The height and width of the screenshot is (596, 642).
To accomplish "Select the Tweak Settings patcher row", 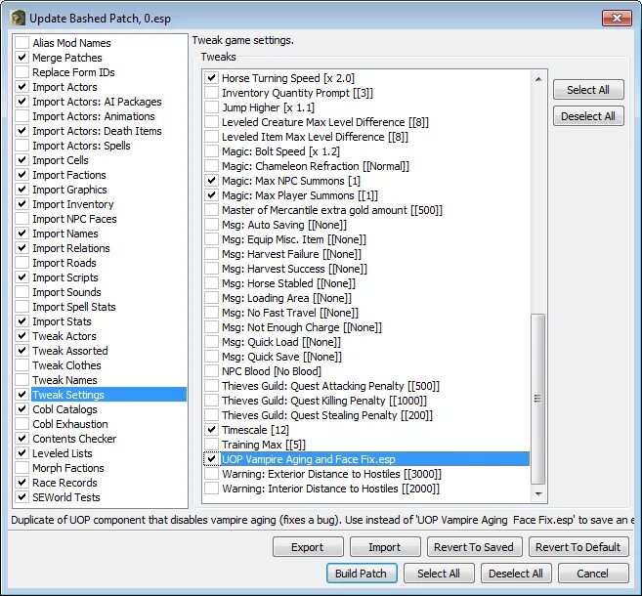I will 108,395.
